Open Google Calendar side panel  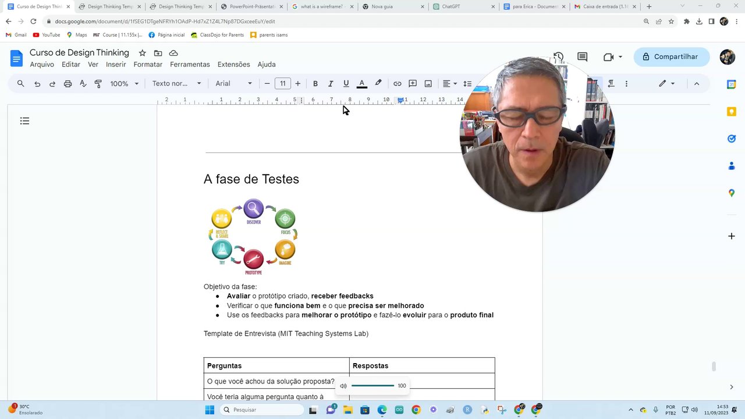pyautogui.click(x=732, y=84)
